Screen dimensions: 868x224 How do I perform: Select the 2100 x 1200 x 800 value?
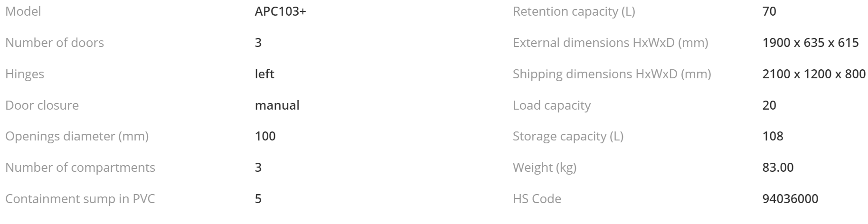pyautogui.click(x=814, y=74)
